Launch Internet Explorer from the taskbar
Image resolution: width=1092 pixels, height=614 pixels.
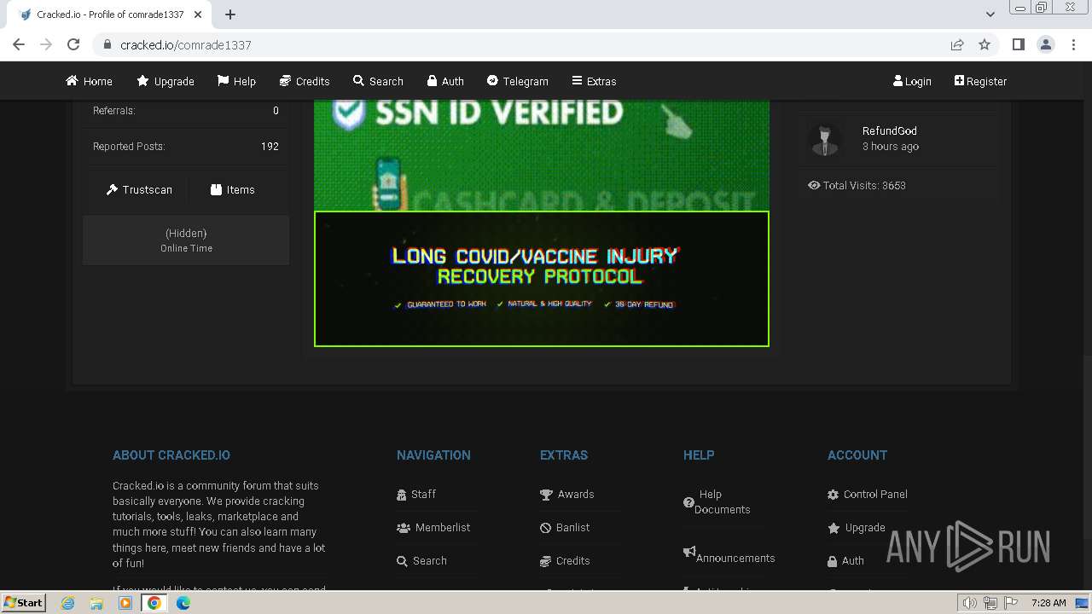(68, 603)
